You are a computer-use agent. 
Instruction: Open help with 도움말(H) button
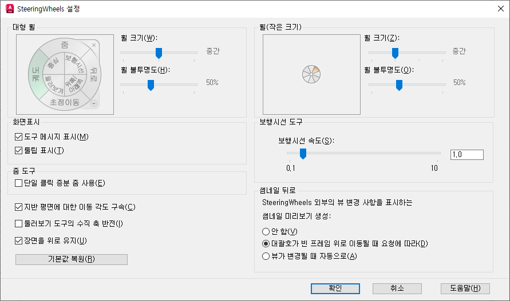(x=465, y=288)
